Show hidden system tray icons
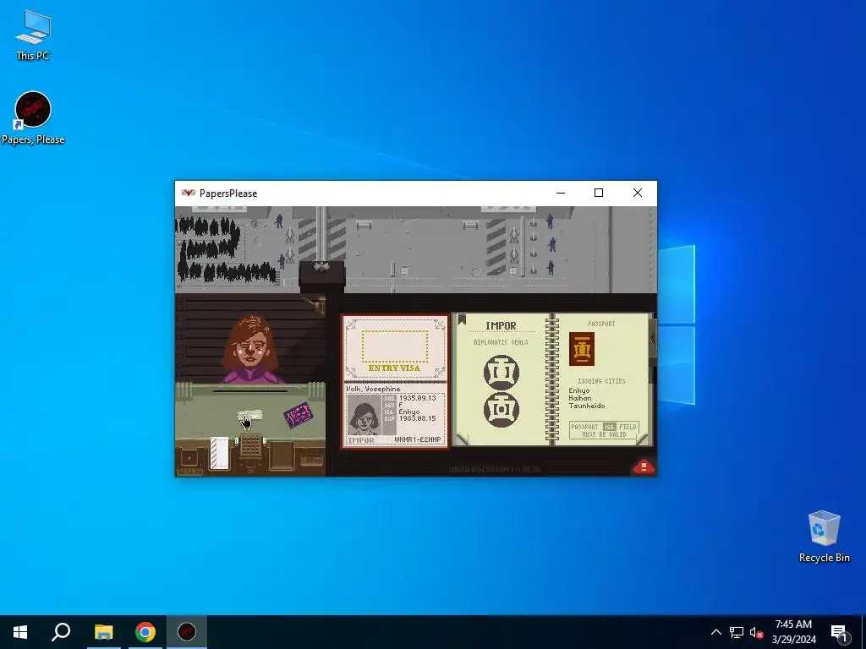 [715, 632]
